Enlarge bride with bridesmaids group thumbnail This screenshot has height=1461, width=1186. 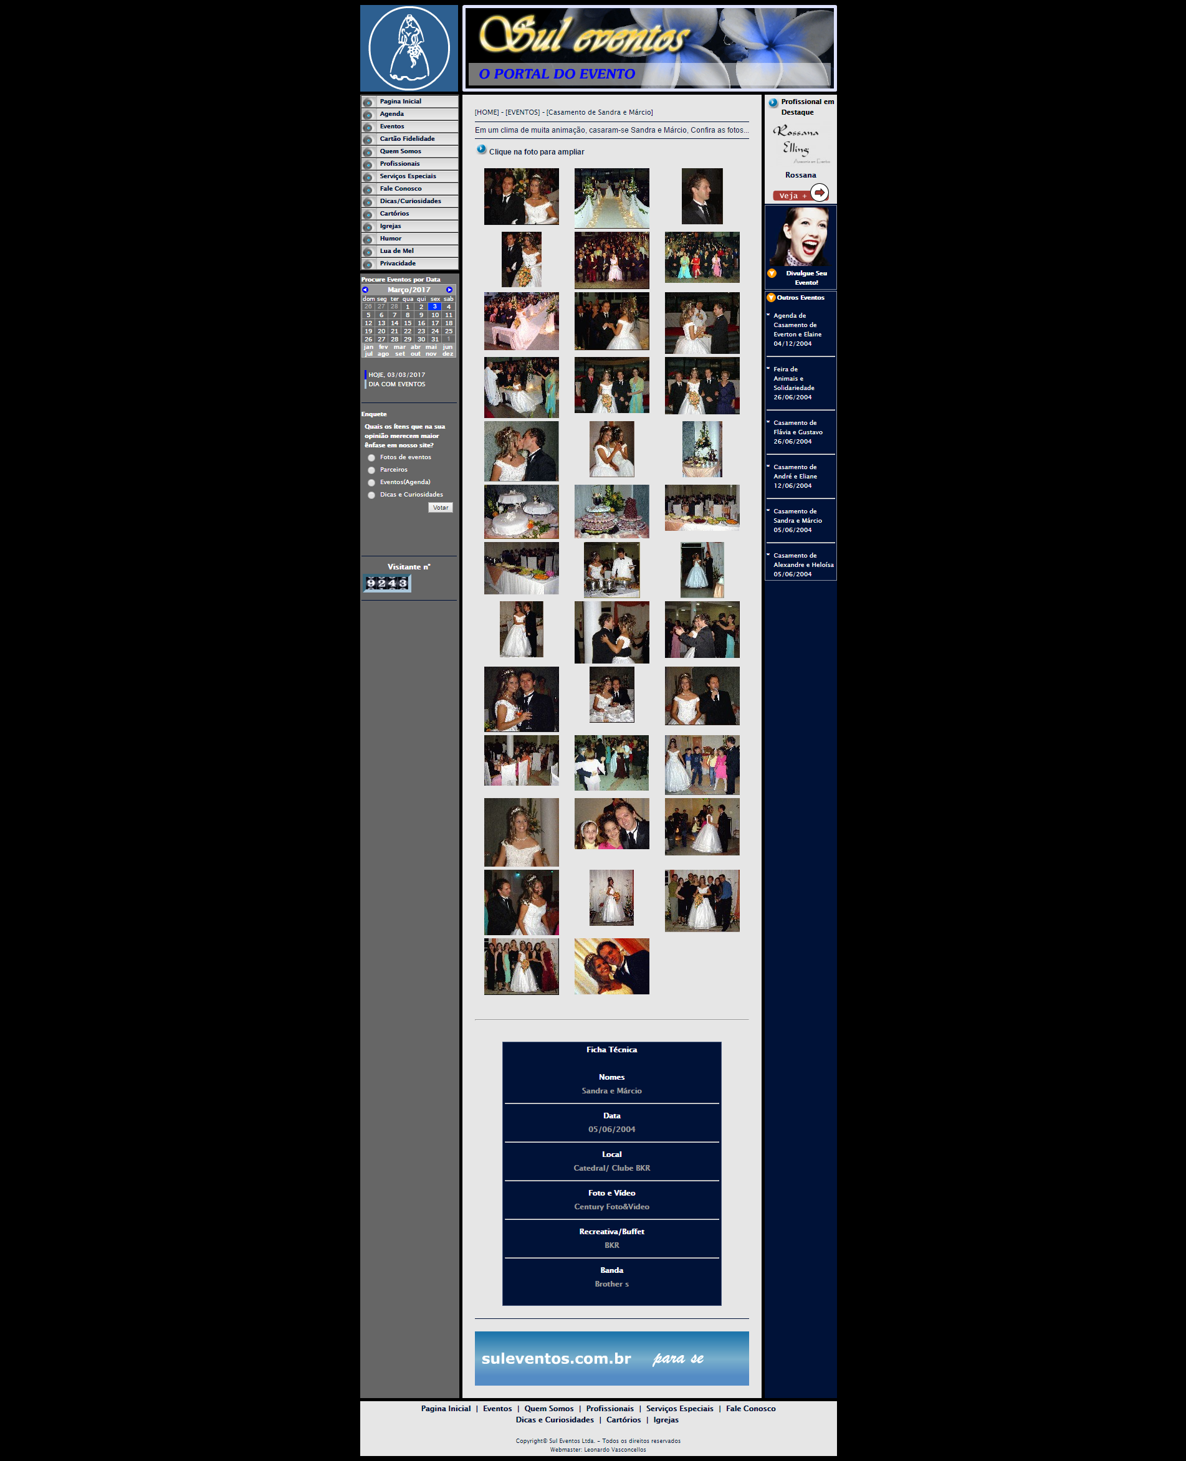(521, 966)
